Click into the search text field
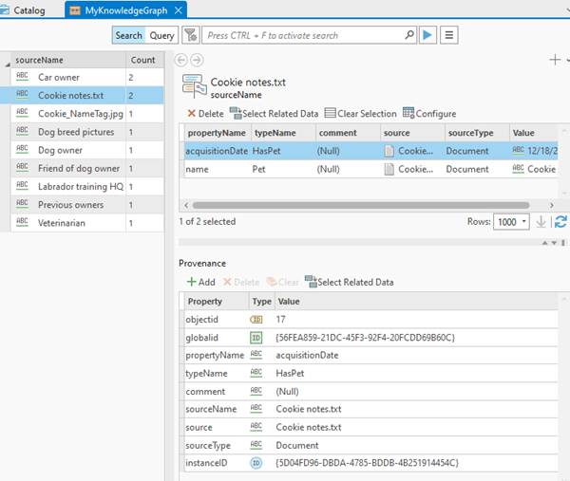 tap(304, 35)
